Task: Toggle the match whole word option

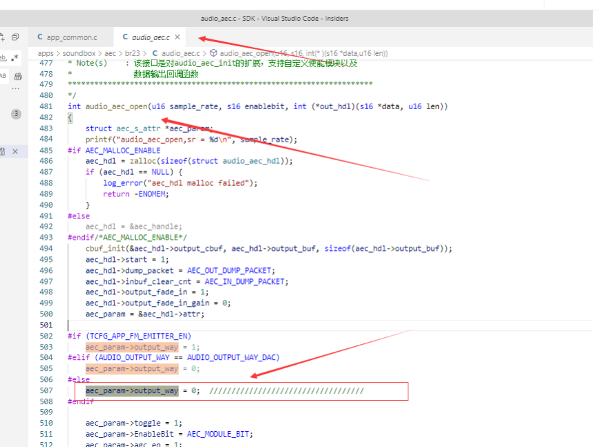Action: point(3,58)
